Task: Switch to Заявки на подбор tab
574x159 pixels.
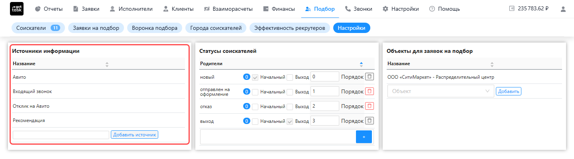Action: point(96,28)
